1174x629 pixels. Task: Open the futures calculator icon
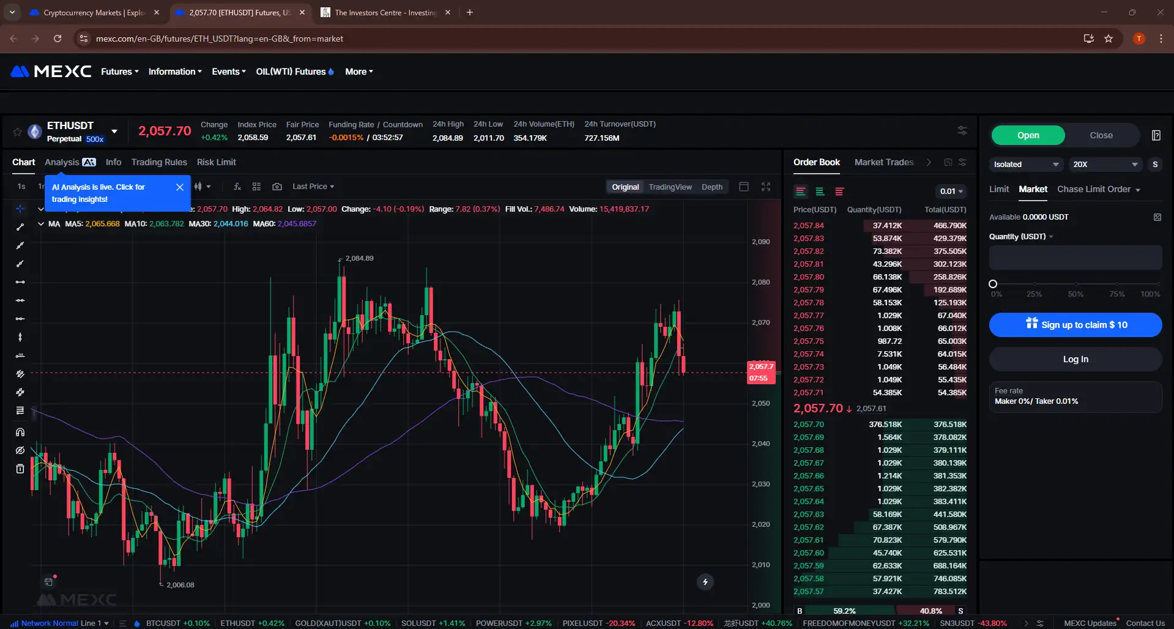coord(1156,135)
